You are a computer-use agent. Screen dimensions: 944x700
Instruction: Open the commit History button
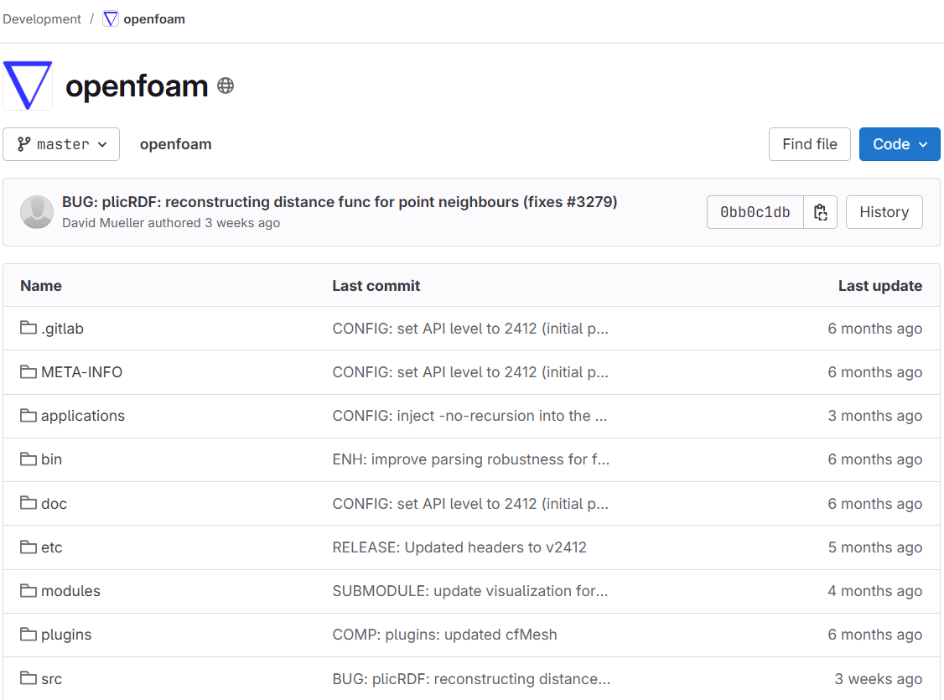(884, 212)
